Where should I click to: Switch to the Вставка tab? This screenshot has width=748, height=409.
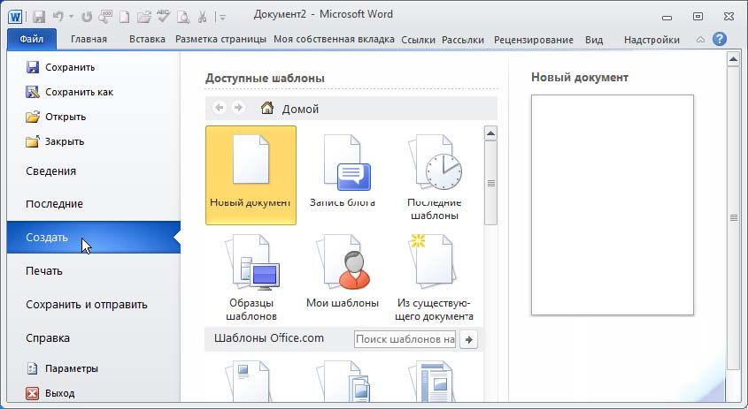click(147, 40)
